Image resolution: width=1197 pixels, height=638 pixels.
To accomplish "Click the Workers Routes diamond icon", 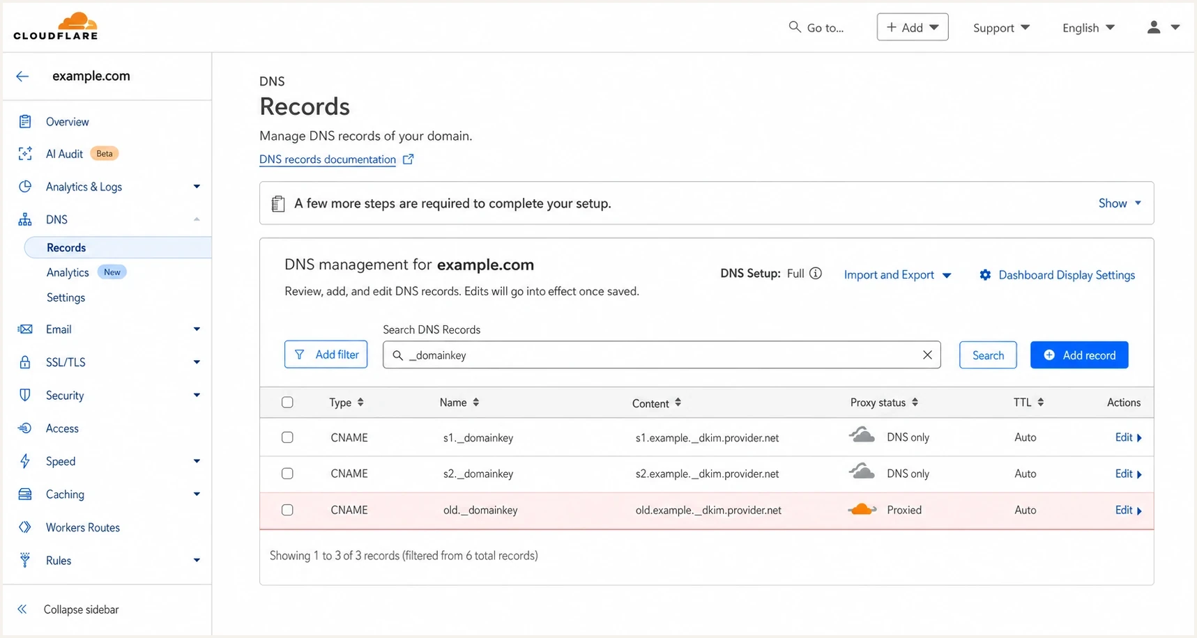I will click(25, 527).
